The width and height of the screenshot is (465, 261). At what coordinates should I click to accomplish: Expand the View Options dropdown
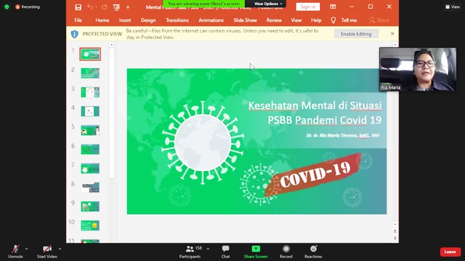click(x=268, y=4)
